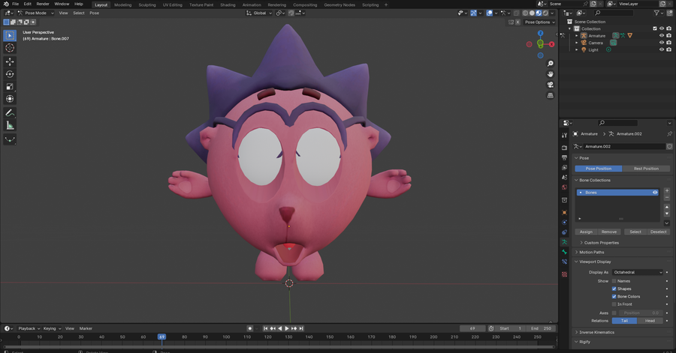Open the Tool properties tab
The width and height of the screenshot is (676, 353).
564,136
